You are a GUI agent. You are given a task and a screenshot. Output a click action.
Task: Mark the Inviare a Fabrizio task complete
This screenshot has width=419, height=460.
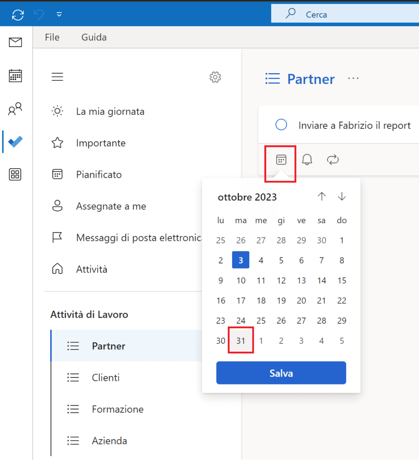281,125
